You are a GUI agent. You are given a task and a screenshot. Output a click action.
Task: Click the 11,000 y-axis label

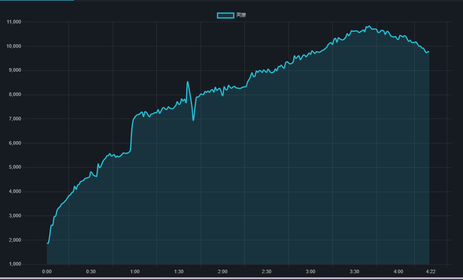pyautogui.click(x=14, y=22)
